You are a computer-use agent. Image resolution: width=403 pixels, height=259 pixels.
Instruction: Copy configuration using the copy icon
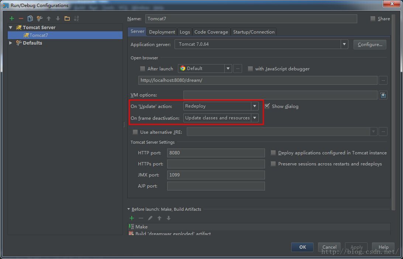click(30, 18)
